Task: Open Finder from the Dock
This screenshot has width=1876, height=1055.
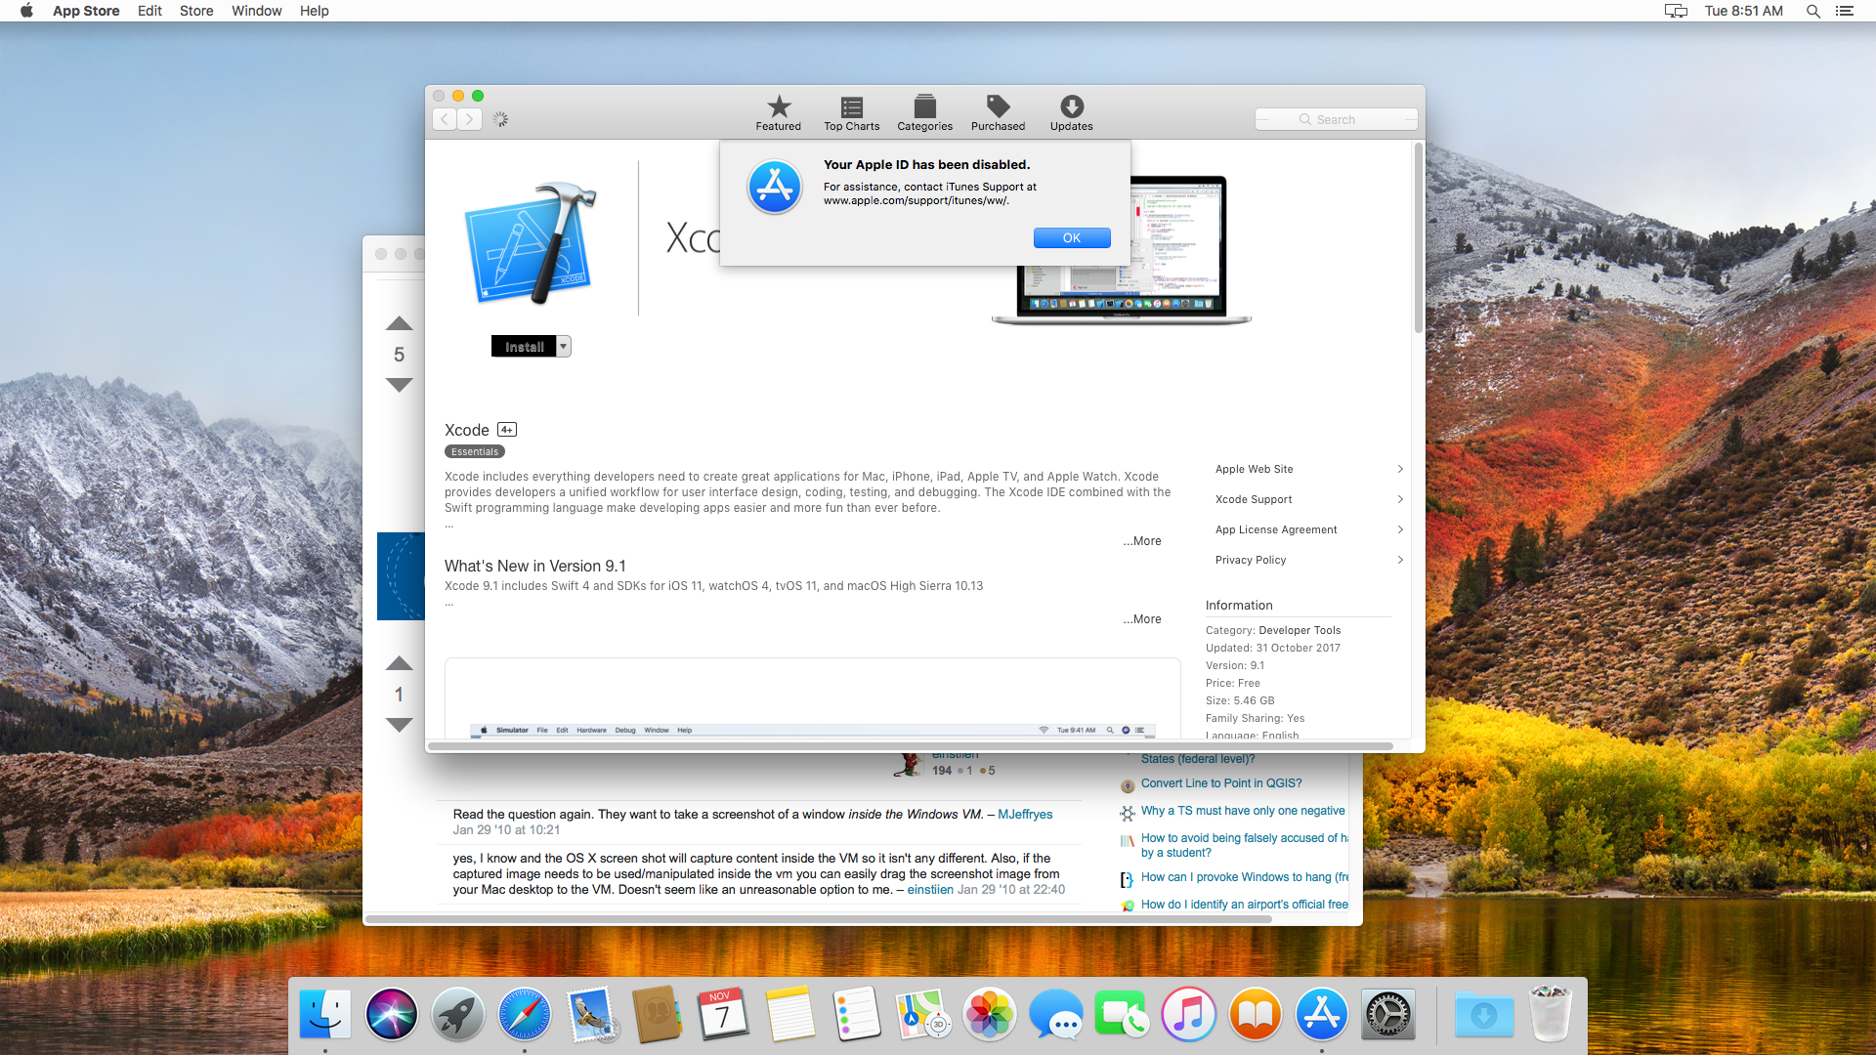Action: coord(325,1014)
